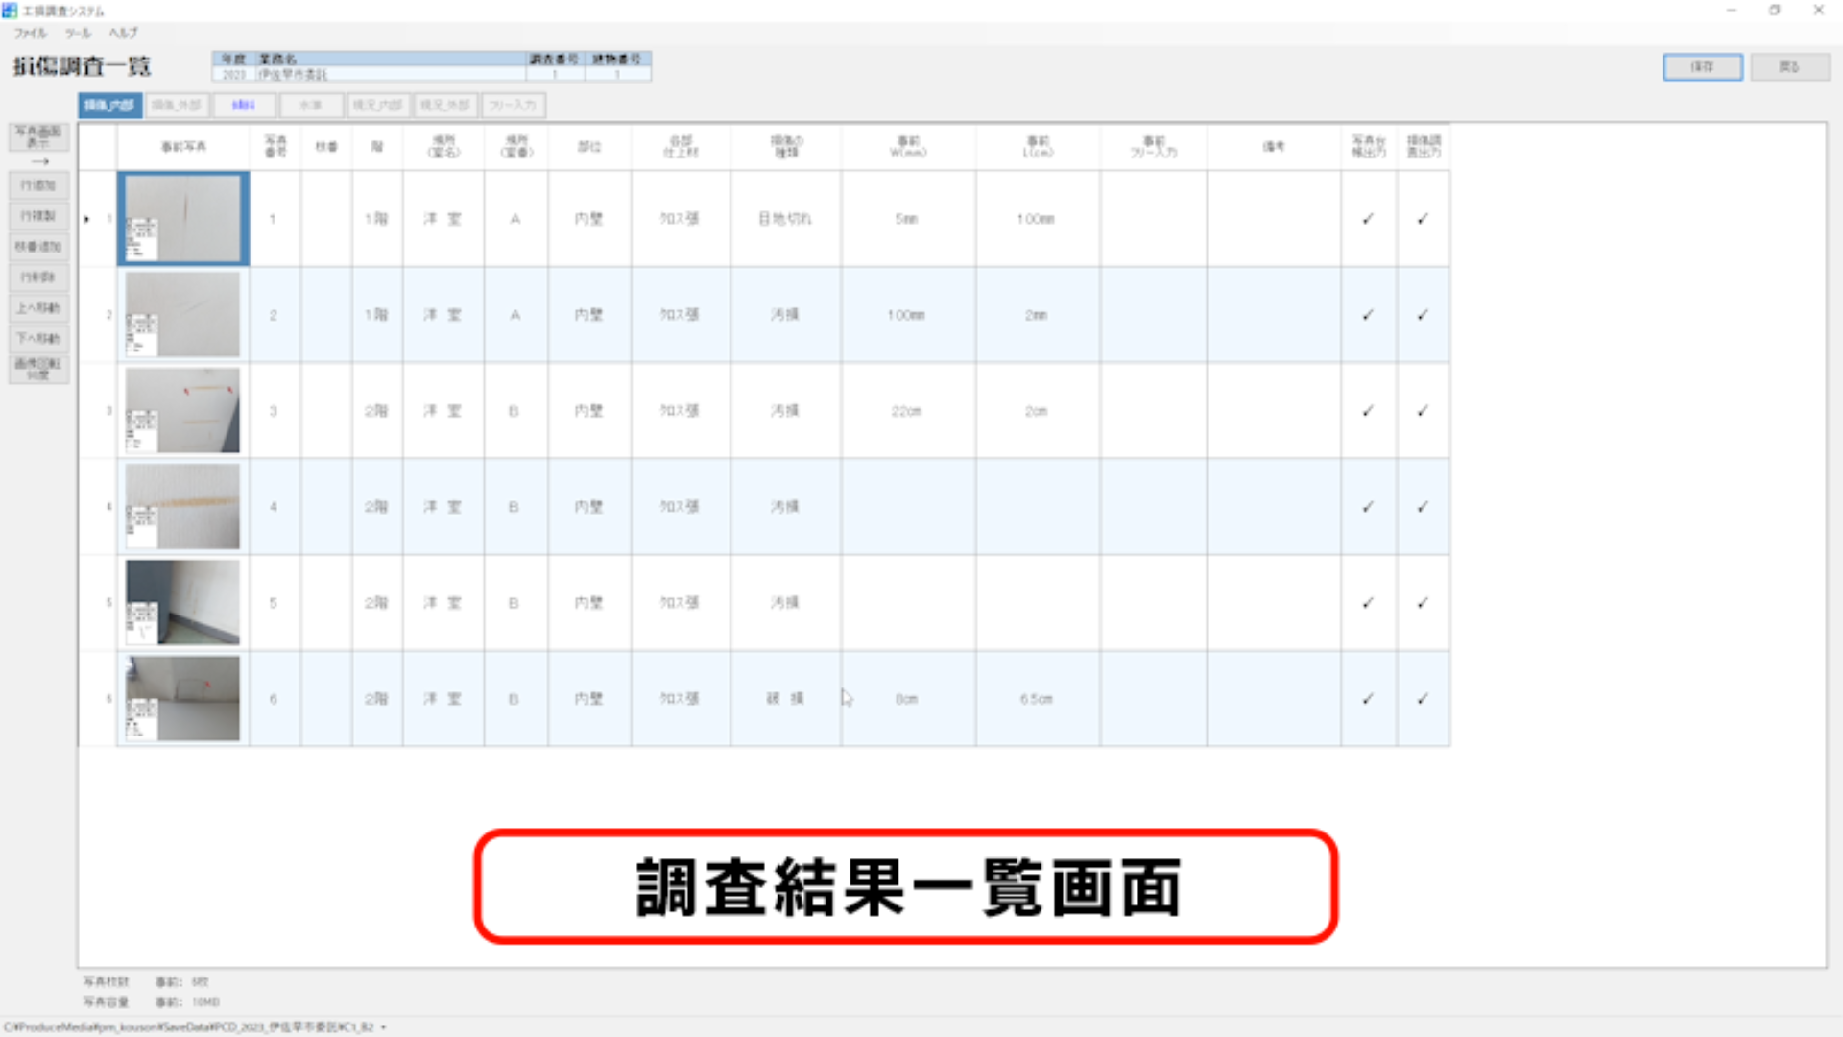Screen dimensions: 1843x1037
Task: Click the 22cm width cell in row 3
Action: click(x=907, y=411)
